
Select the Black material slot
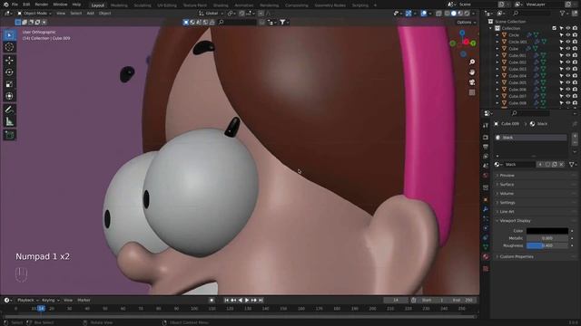click(530, 138)
